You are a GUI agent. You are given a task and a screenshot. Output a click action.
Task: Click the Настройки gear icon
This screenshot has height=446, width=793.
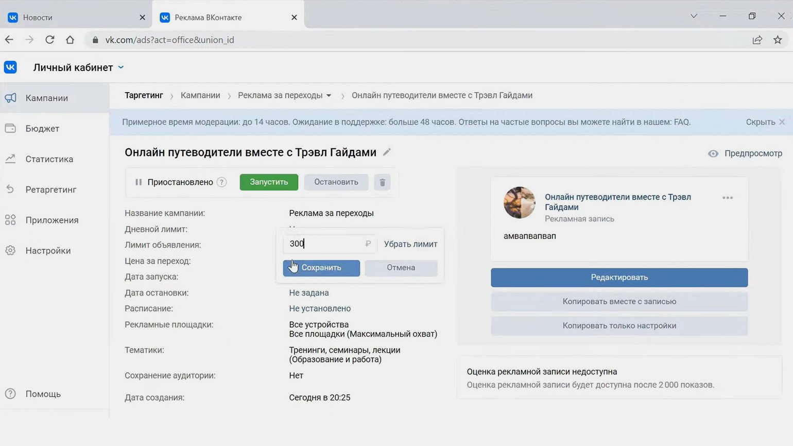click(10, 250)
